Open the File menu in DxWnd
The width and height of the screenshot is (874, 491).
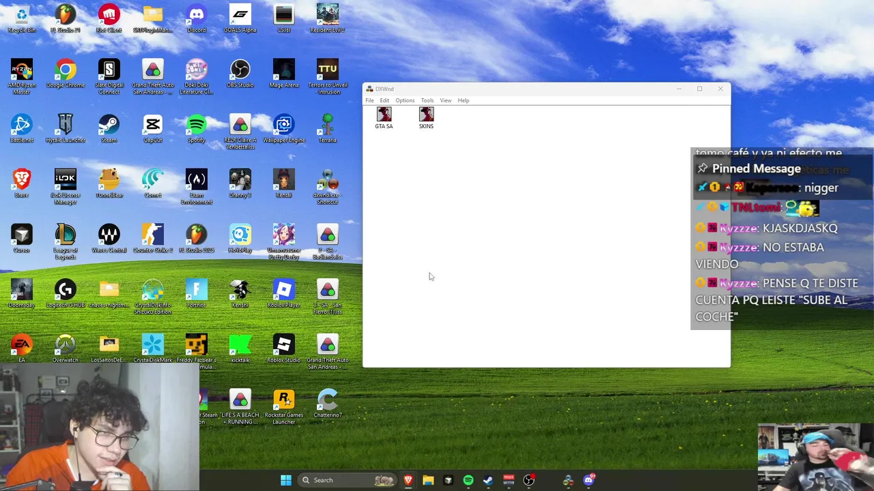click(369, 100)
